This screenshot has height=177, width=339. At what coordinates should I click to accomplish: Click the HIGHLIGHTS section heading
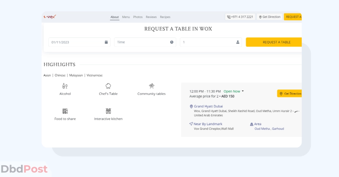pyautogui.click(x=59, y=64)
